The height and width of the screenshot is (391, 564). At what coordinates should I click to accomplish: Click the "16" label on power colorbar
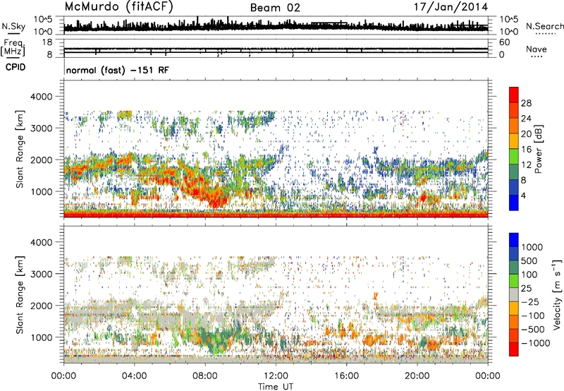526,150
